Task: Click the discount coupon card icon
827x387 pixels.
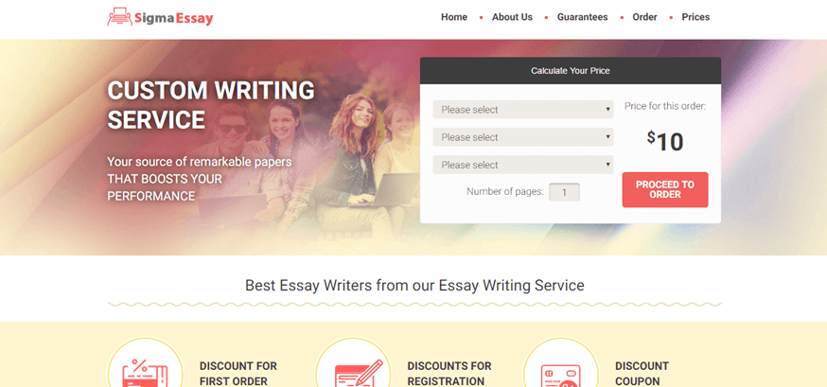Action: tap(561, 375)
